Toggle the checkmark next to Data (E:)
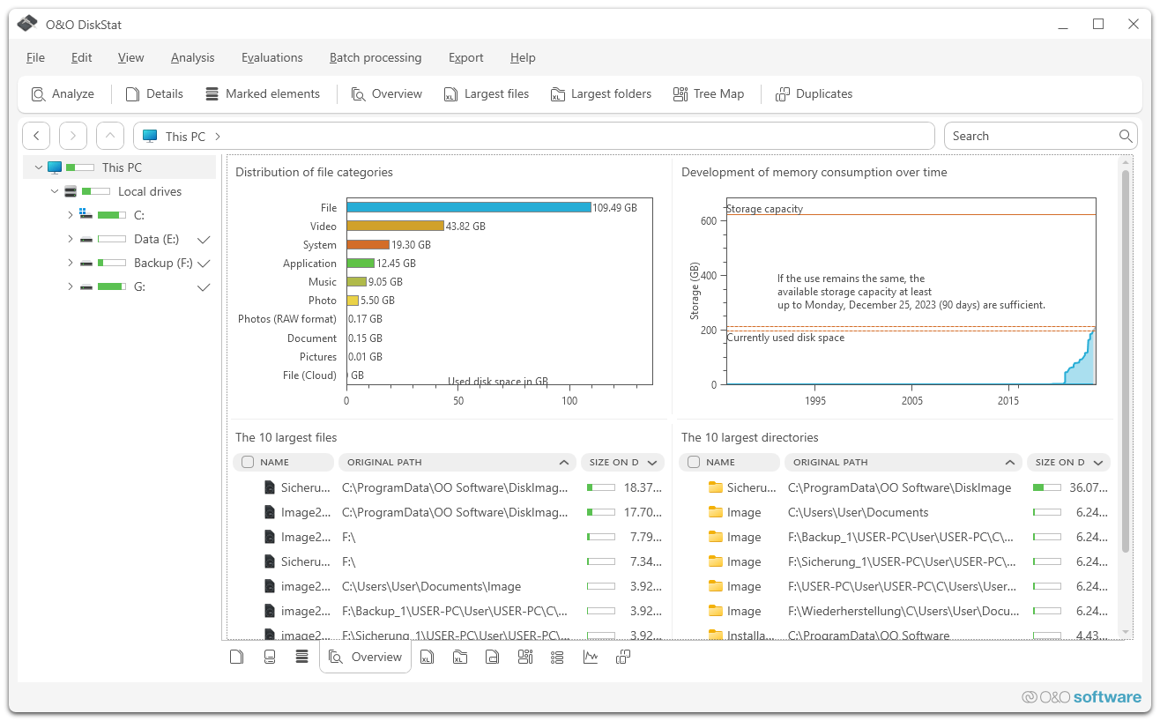This screenshot has width=1160, height=721. 204,240
